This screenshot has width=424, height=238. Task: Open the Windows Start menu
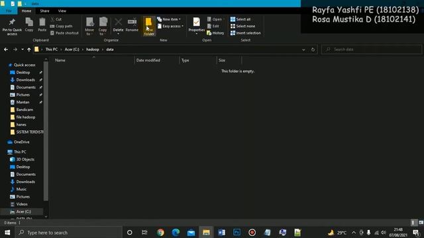(7, 232)
